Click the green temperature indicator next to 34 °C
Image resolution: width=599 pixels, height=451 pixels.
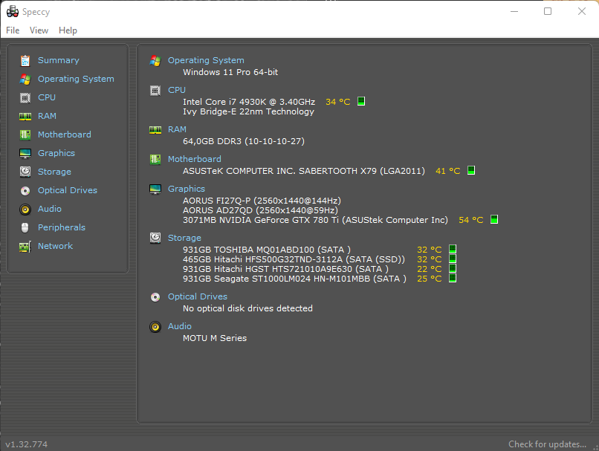pyautogui.click(x=361, y=101)
